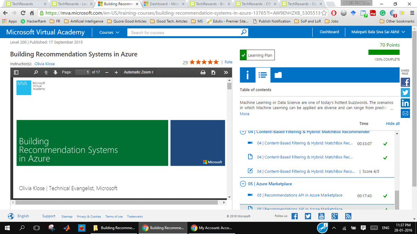Follow on YouTube in the footer
The image size is (417, 234).
[x=321, y=216]
